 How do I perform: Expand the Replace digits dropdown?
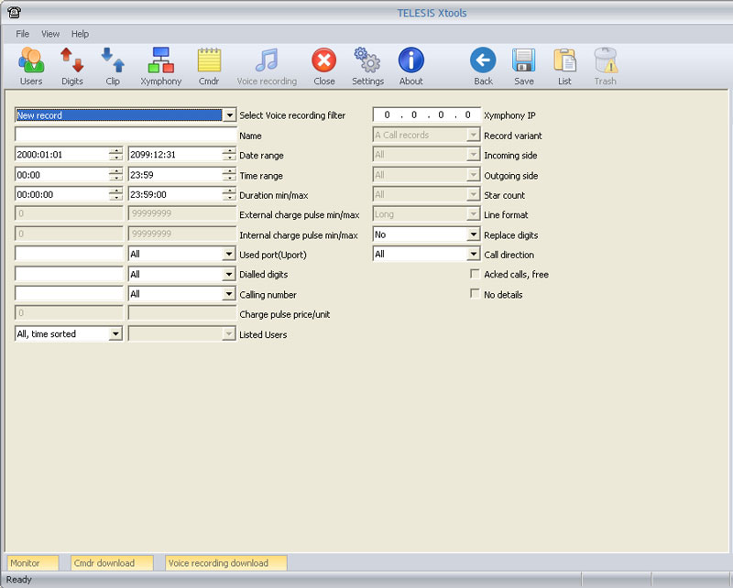(473, 234)
